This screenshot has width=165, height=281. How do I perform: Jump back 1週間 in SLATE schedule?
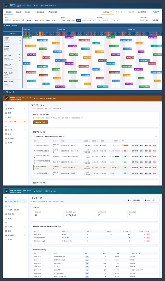click(36, 20)
